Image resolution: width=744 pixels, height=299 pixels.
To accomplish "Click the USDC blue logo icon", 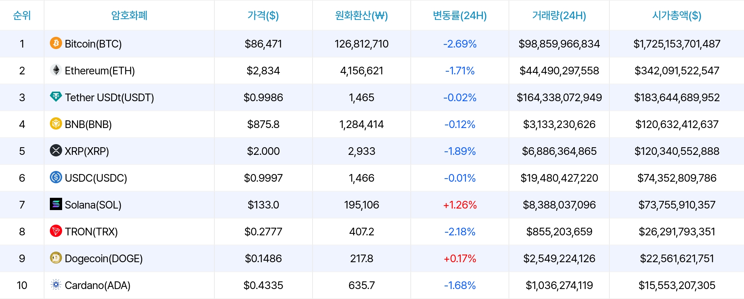I will coord(56,177).
